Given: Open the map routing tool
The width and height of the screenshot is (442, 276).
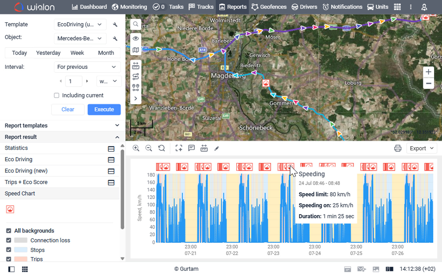Looking at the screenshot, I should pyautogui.click(x=136, y=77).
